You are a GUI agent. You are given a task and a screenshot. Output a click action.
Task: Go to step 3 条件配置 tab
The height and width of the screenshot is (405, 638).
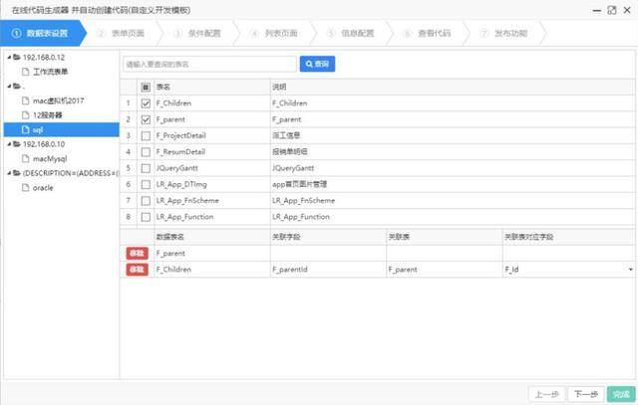pyautogui.click(x=197, y=33)
